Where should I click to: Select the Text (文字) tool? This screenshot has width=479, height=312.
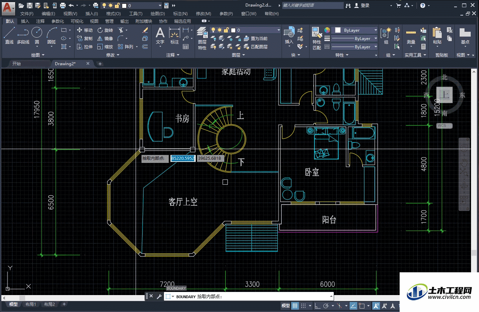click(x=160, y=36)
